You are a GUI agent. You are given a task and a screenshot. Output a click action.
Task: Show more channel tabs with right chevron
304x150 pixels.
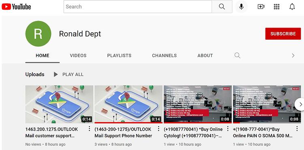click(293, 55)
